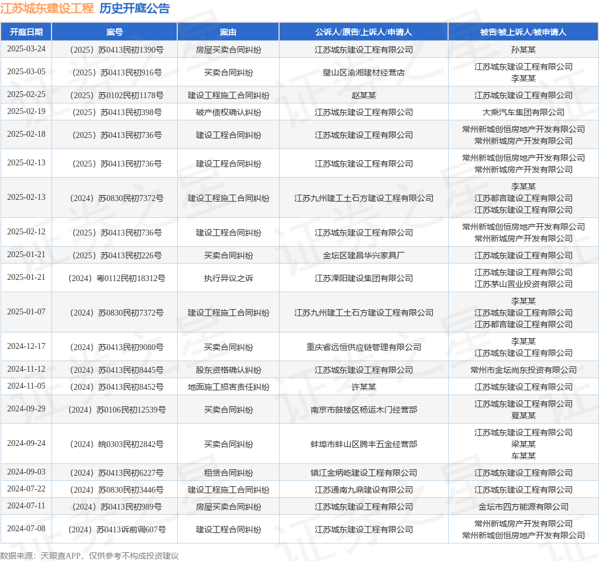The height and width of the screenshot is (561, 599).
Task: Click defendant 常州市金坛尚东投资有限公司
Action: (x=523, y=370)
